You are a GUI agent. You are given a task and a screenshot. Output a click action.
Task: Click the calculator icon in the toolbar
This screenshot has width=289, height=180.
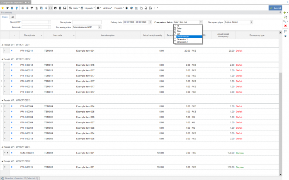click(60, 8)
